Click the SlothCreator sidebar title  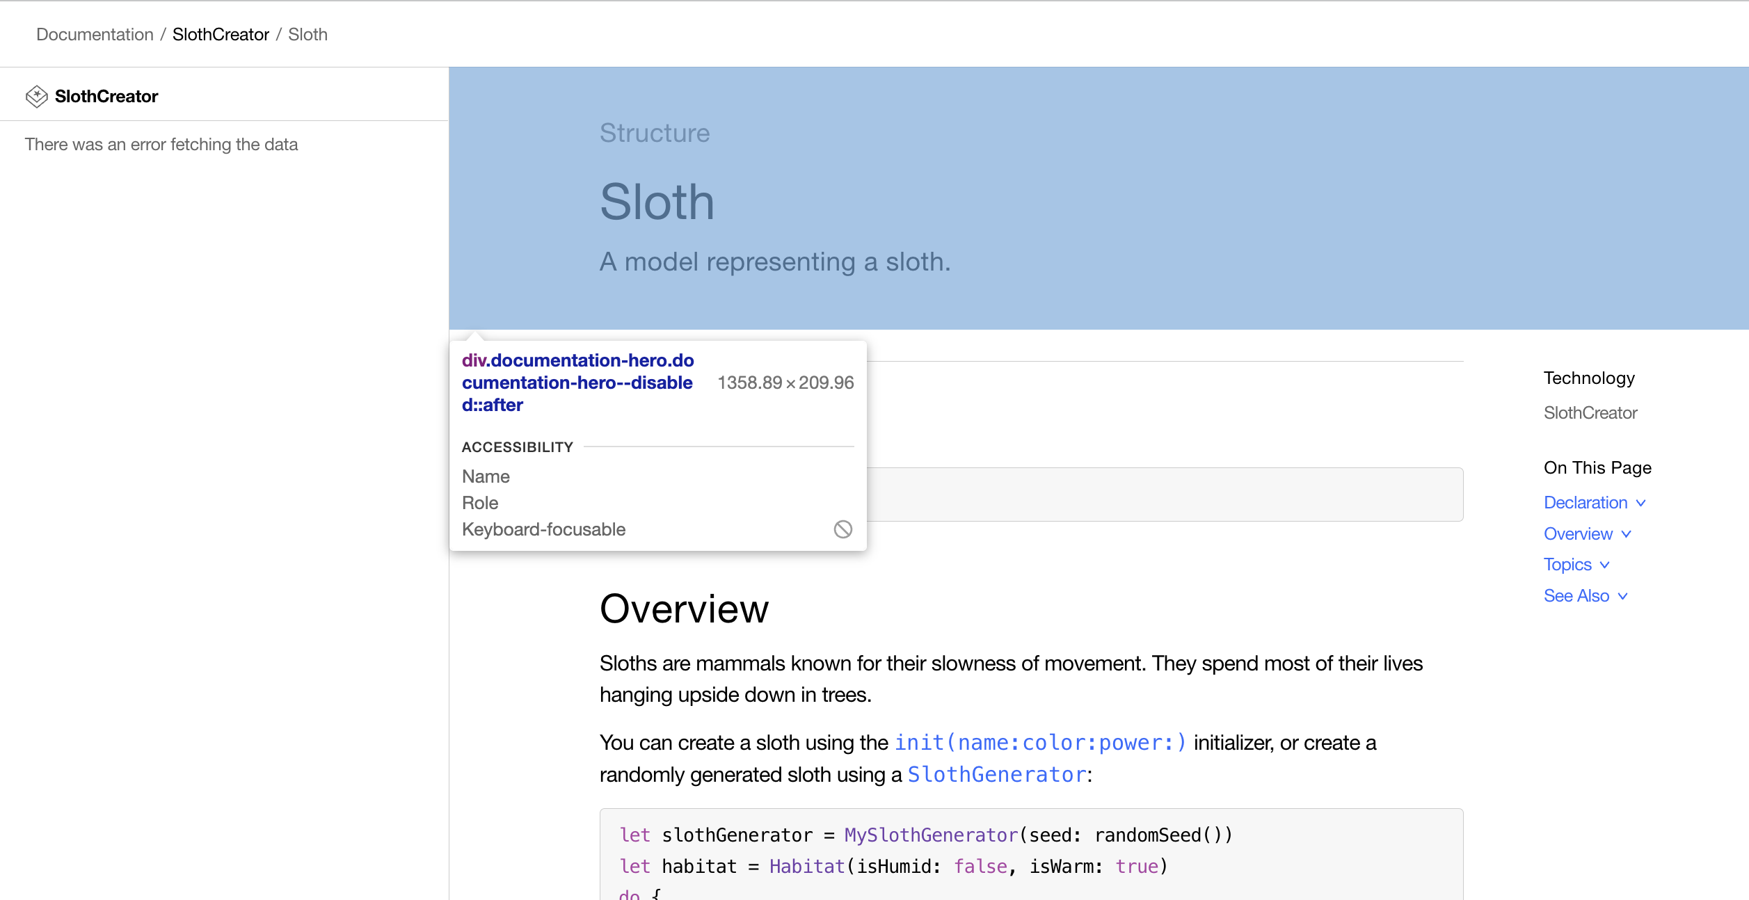tap(106, 97)
